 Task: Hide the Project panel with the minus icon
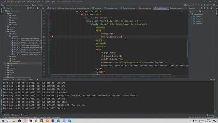(x=40, y=8)
